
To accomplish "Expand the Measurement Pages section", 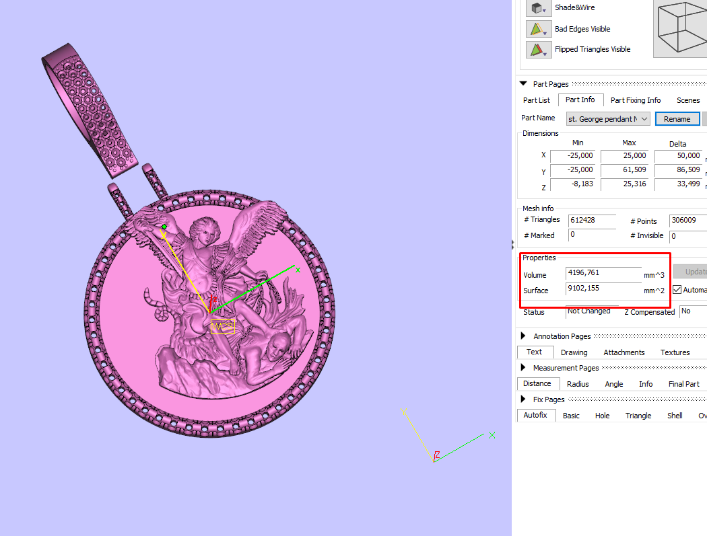I will [x=523, y=368].
